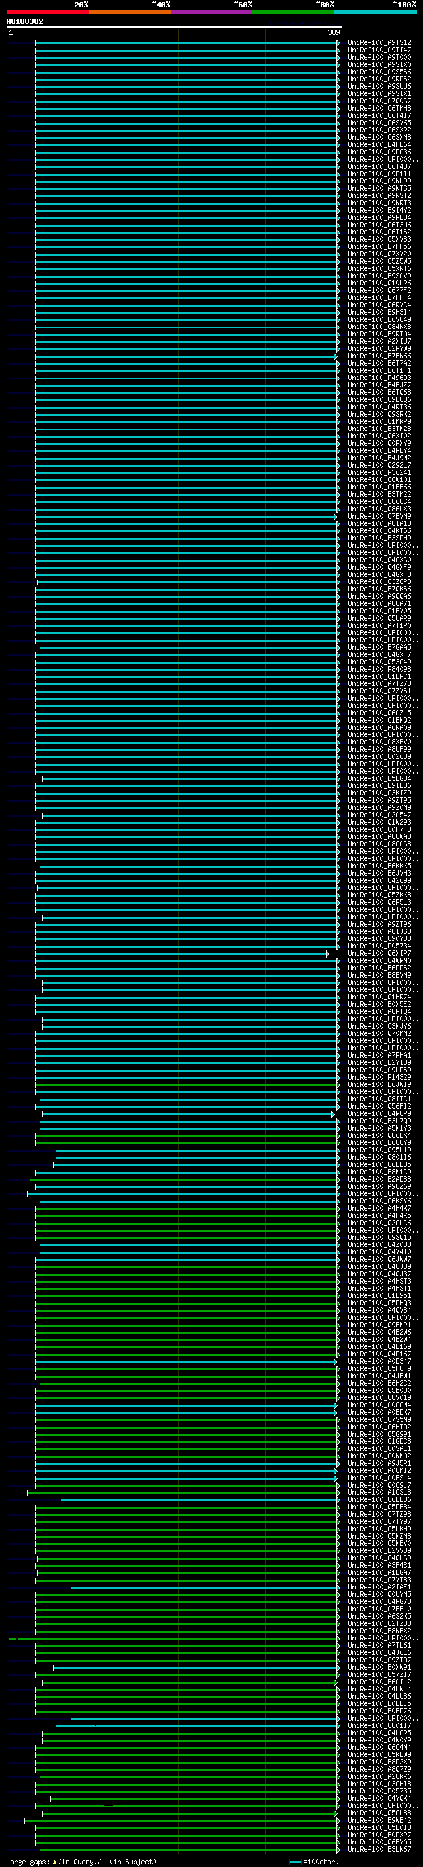Select hit UniRef100_A9NTG5
Viewport: 423px width, 1867px height.
379,189
